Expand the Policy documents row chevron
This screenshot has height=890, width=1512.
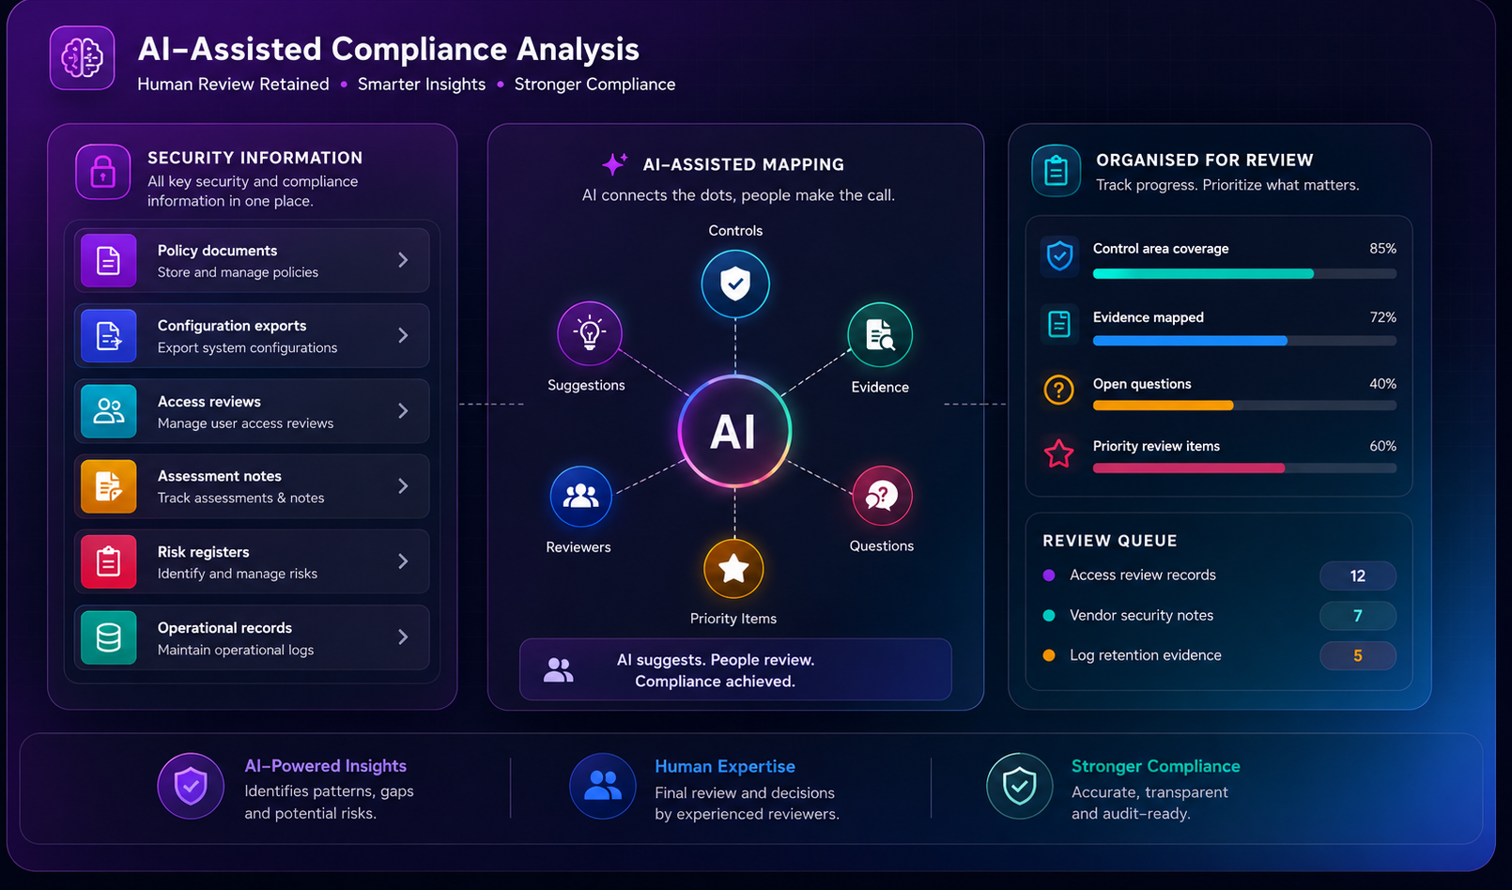coord(403,260)
